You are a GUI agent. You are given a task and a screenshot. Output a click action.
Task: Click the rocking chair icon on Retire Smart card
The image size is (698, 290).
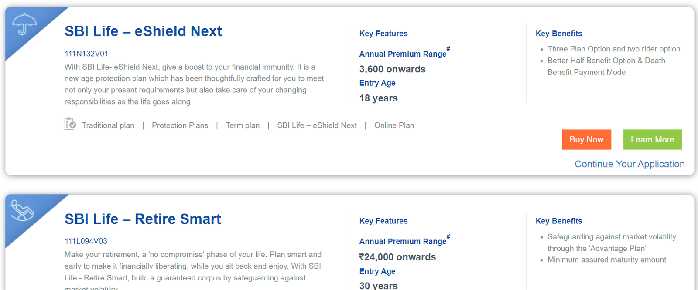click(x=22, y=210)
